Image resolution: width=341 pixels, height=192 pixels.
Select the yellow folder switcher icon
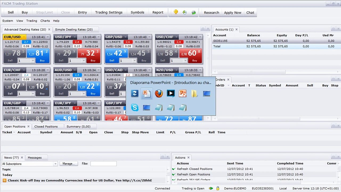[194, 93]
